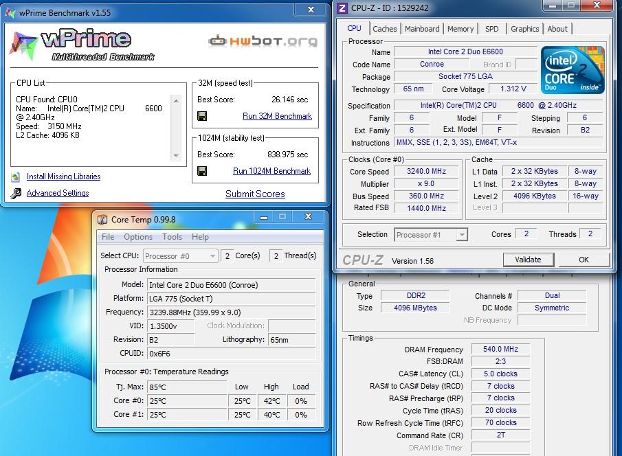The height and width of the screenshot is (456, 622).
Task: Click the Advanced Settings wrench icon
Action: tap(16, 193)
